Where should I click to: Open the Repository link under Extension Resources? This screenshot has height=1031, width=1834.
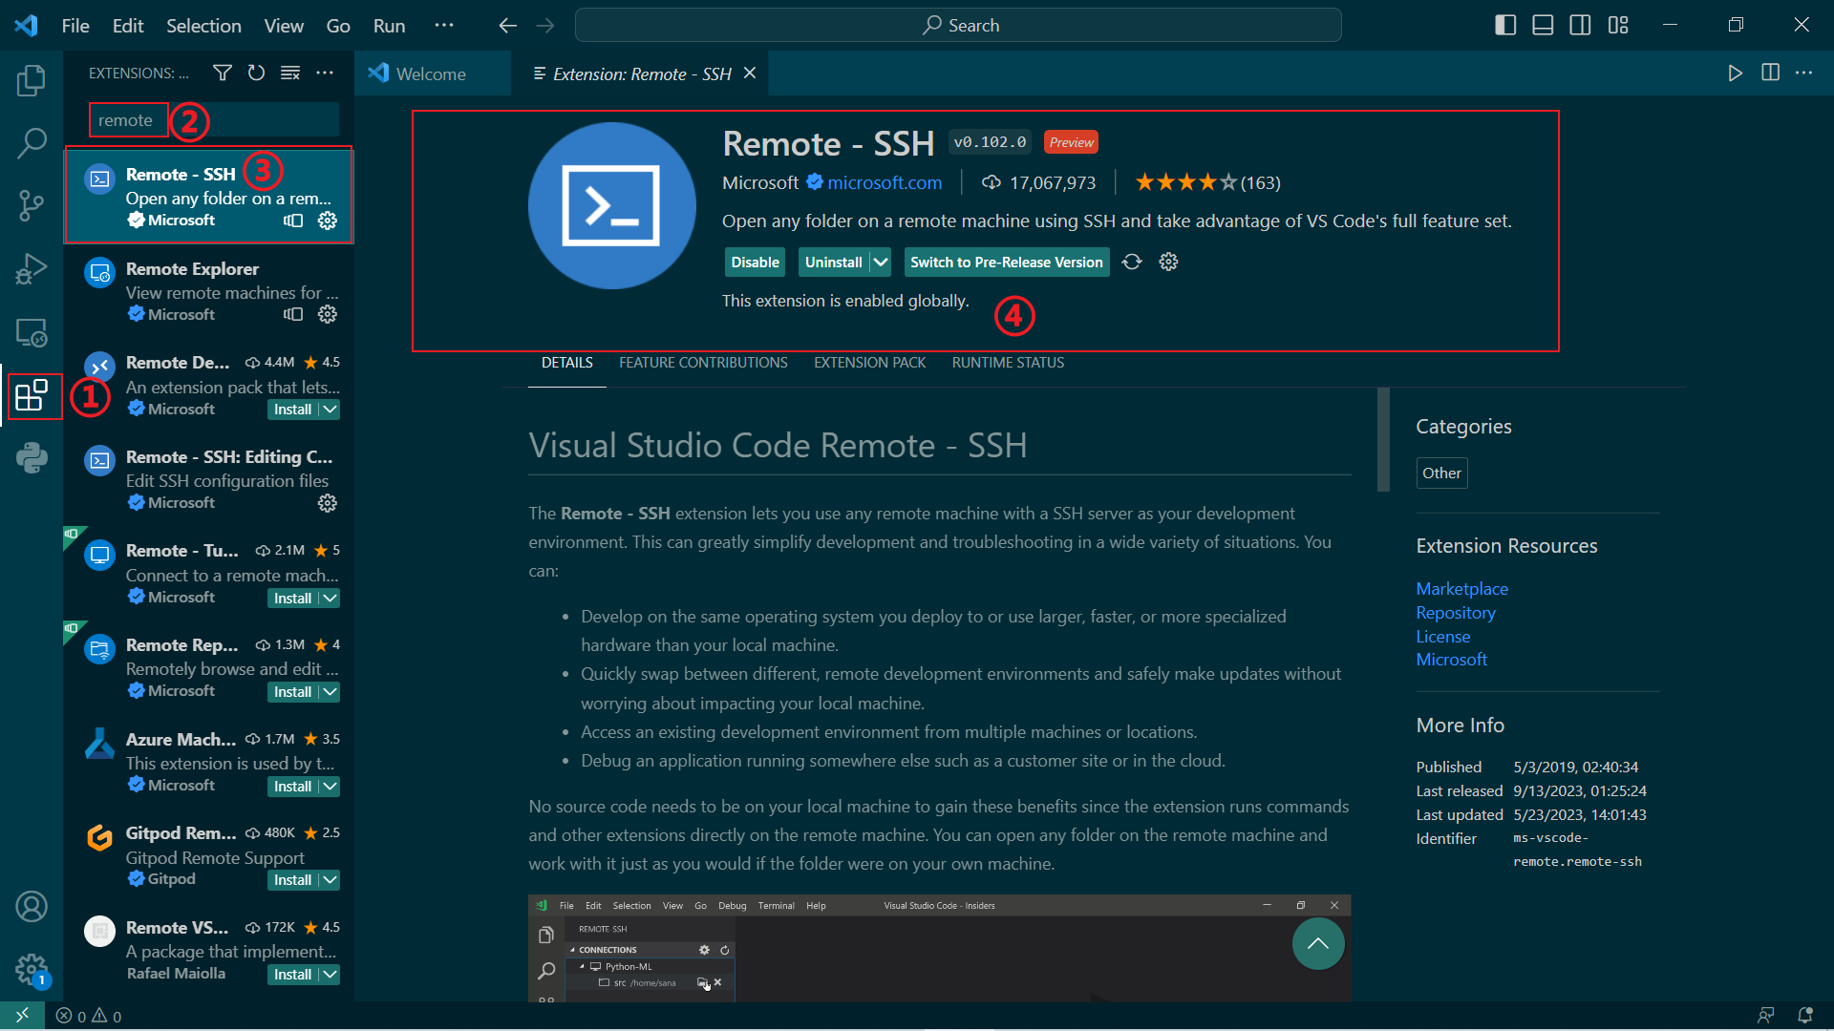tap(1455, 612)
